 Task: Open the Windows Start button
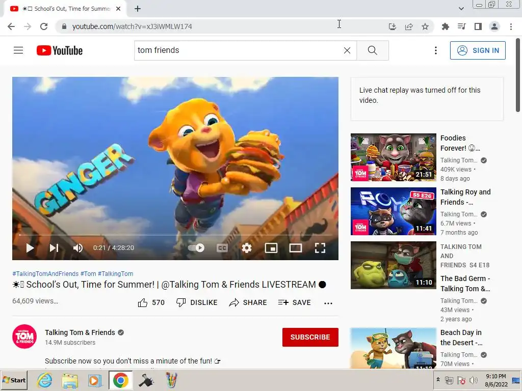14,380
